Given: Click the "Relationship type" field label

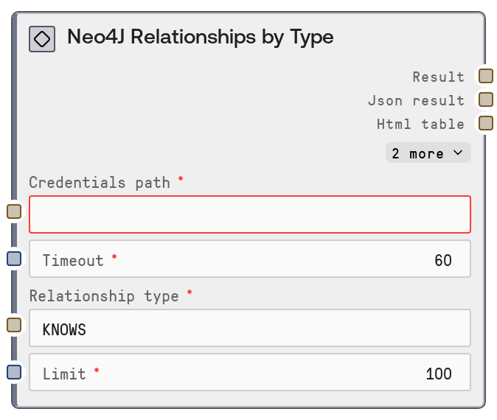Looking at the screenshot, I should tap(104, 295).
